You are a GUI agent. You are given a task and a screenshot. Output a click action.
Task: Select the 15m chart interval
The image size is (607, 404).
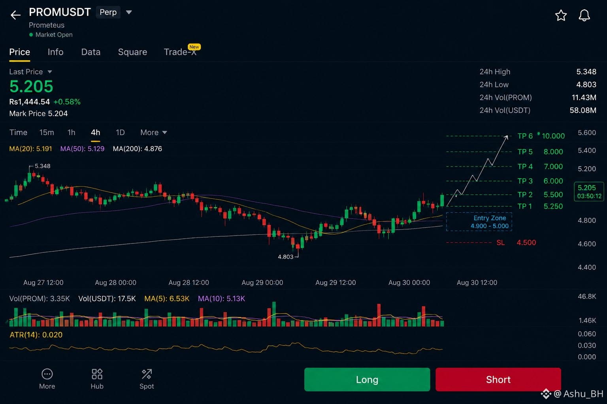(47, 133)
